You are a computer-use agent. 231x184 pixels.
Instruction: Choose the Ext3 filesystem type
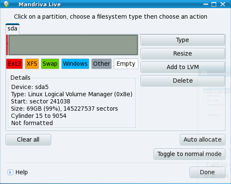pyautogui.click(x=14, y=64)
